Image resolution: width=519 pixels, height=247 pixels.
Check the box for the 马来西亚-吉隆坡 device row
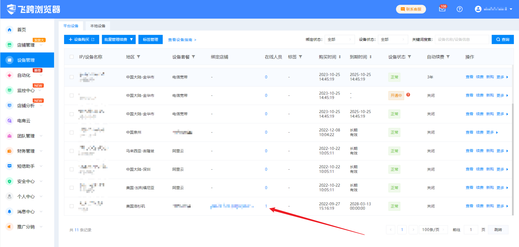pos(72,151)
